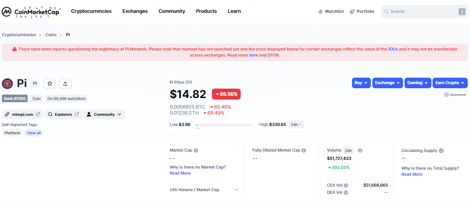This screenshot has width=470, height=207.
Task: Open Portfolio pie chart icon
Action: click(x=352, y=12)
